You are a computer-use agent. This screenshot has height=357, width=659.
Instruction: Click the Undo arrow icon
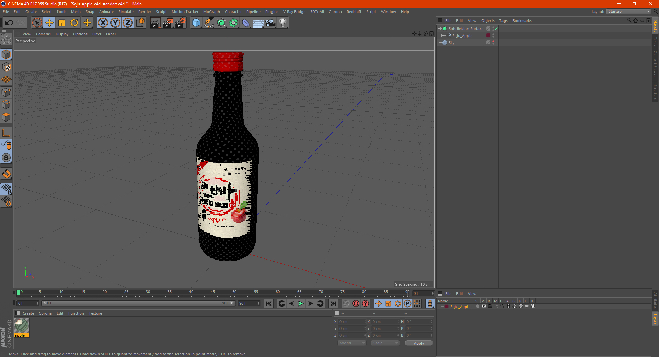point(9,23)
